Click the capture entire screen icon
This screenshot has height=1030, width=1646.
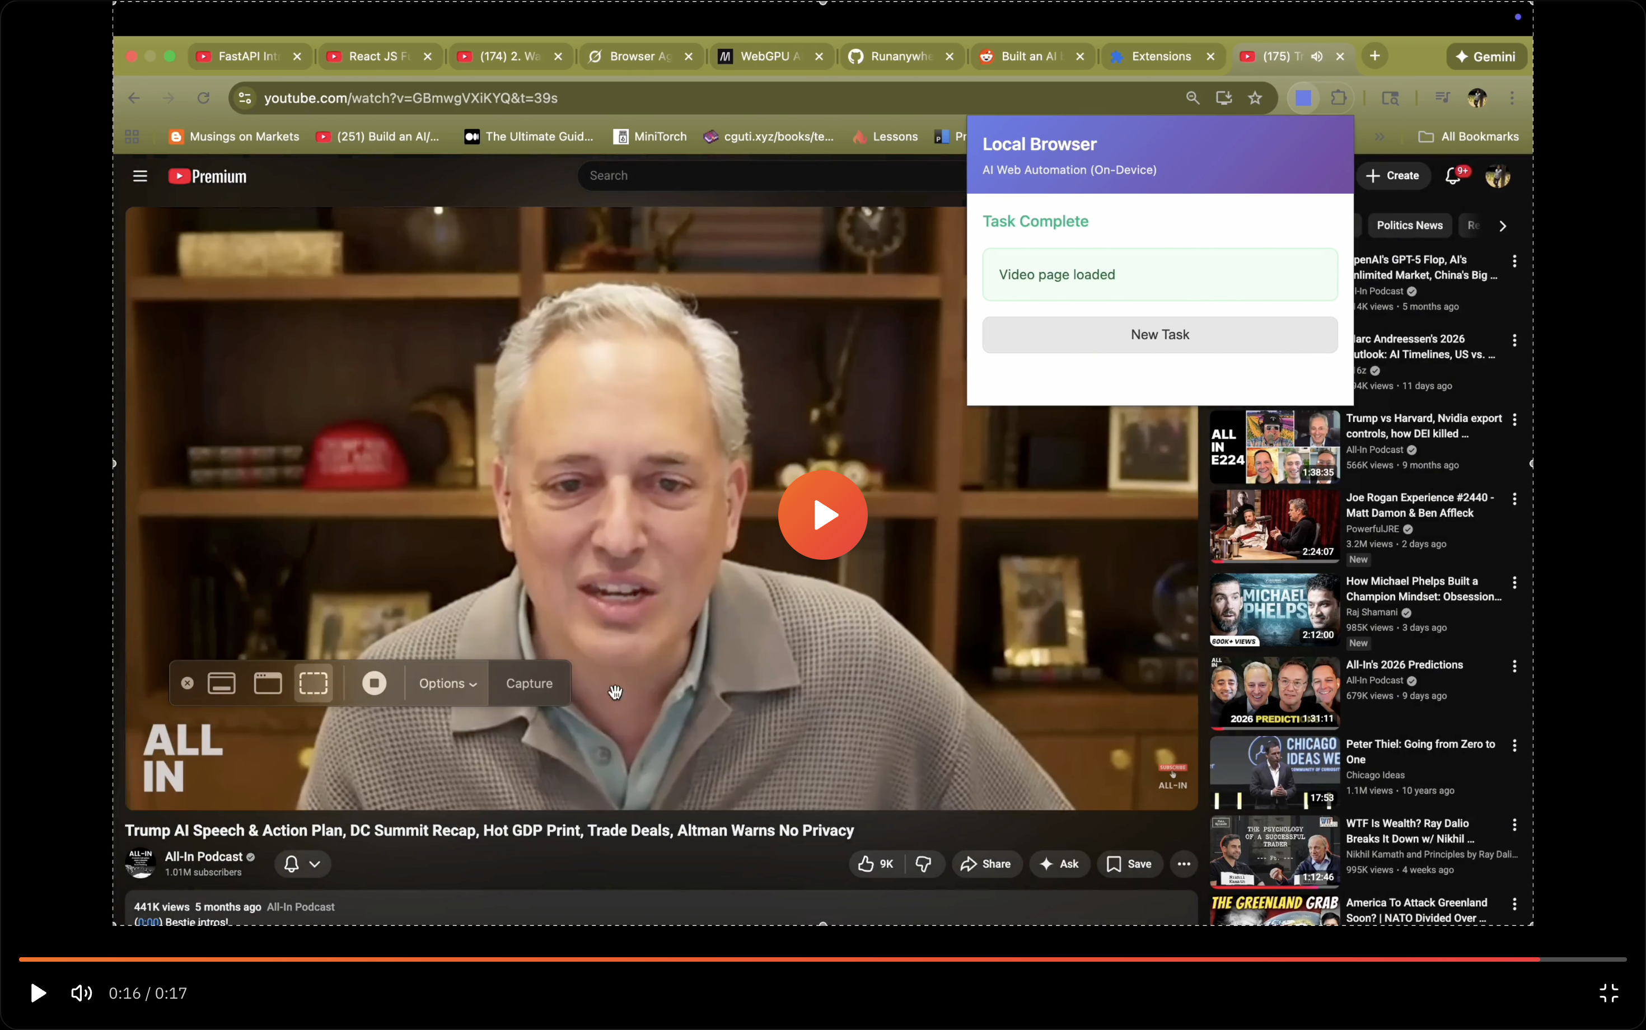pyautogui.click(x=221, y=682)
